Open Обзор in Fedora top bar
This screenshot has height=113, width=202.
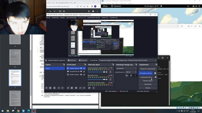pos(105,6)
